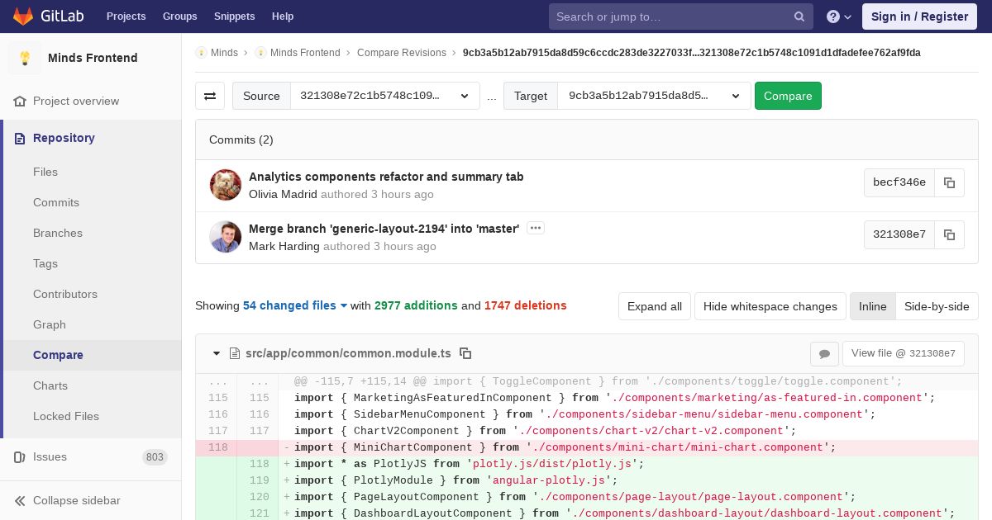This screenshot has height=520, width=992.
Task: Copy the common.module.ts file path
Action: (465, 353)
